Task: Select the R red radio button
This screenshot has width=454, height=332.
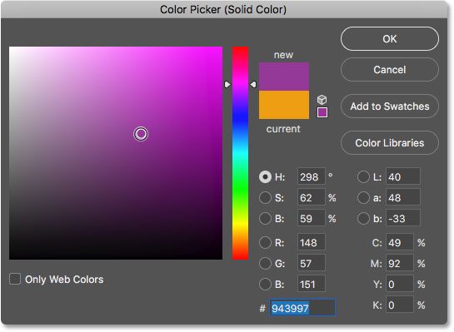Action: tap(265, 243)
